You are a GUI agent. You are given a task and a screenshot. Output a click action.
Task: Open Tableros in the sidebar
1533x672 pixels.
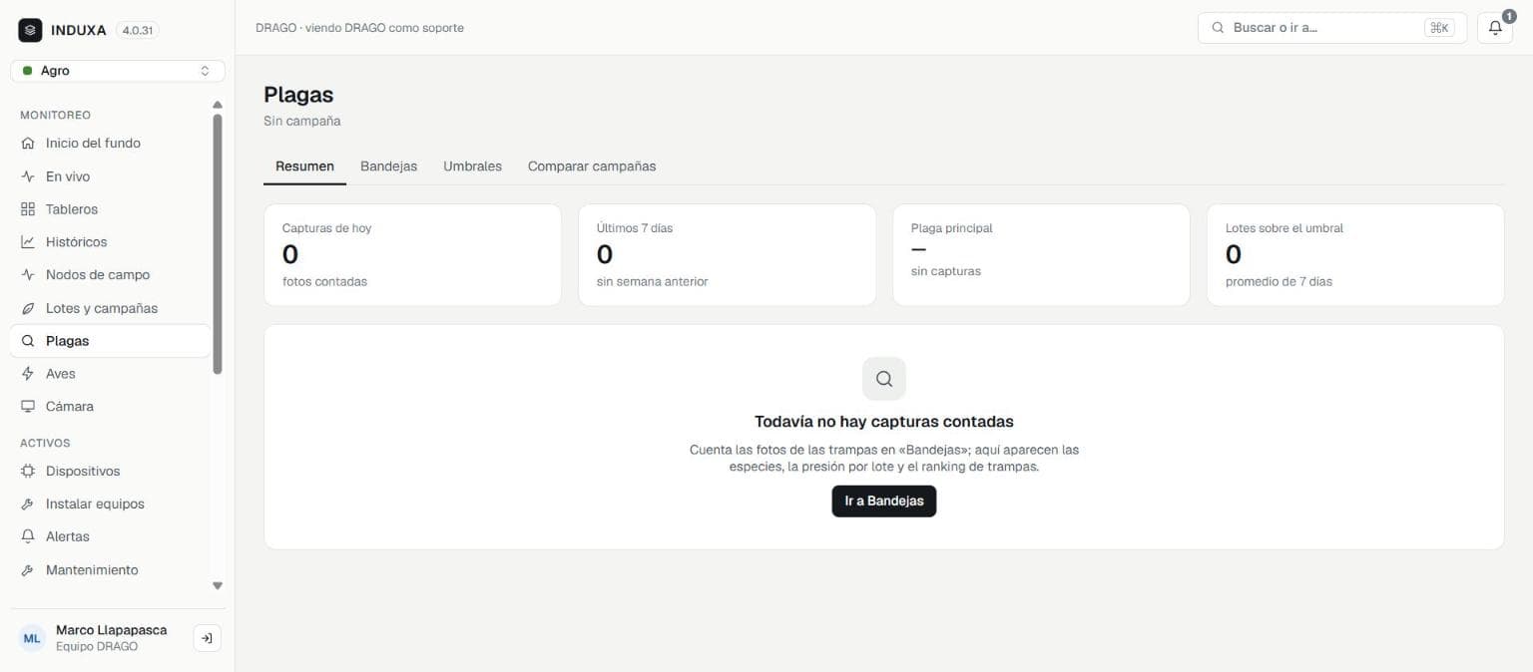tap(110, 209)
